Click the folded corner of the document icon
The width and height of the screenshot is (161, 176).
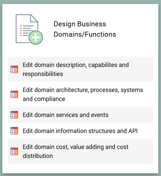(x=34, y=18)
